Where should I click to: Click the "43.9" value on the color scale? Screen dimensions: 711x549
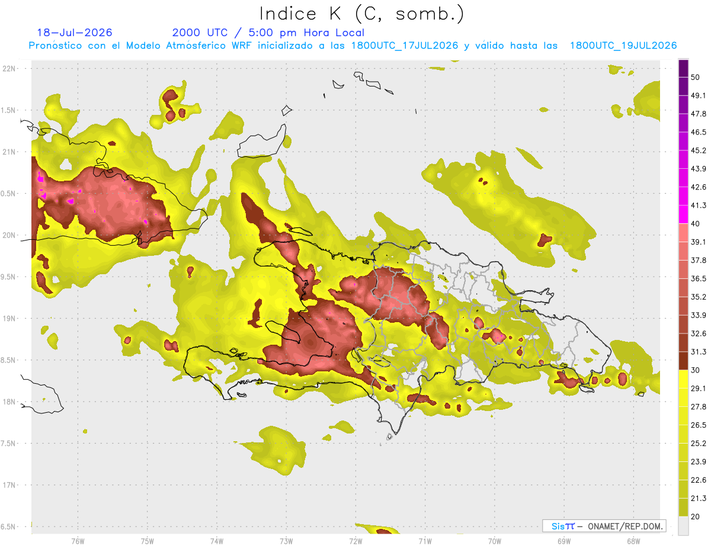pyautogui.click(x=699, y=169)
